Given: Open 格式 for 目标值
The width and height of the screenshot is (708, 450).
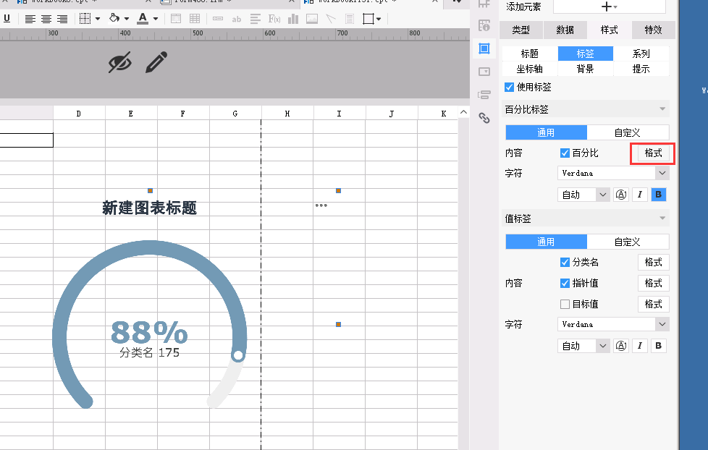Looking at the screenshot, I should 654,304.
